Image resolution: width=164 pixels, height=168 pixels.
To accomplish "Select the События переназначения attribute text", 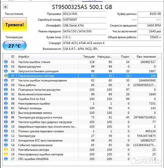I will 35,145.
